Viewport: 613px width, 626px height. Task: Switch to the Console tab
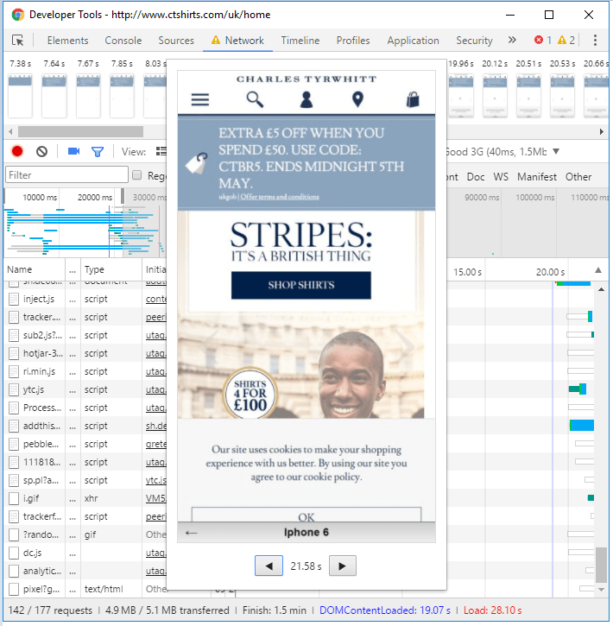pos(123,41)
